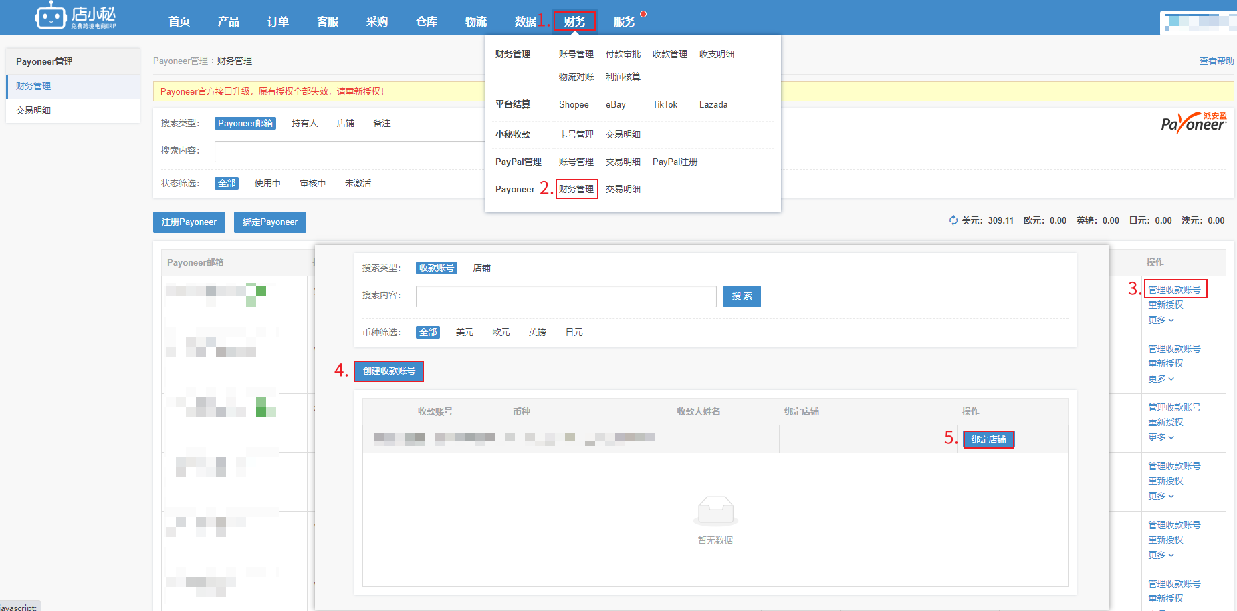Image resolution: width=1237 pixels, height=611 pixels.
Task: Filter currency by 日元
Action: coord(574,332)
